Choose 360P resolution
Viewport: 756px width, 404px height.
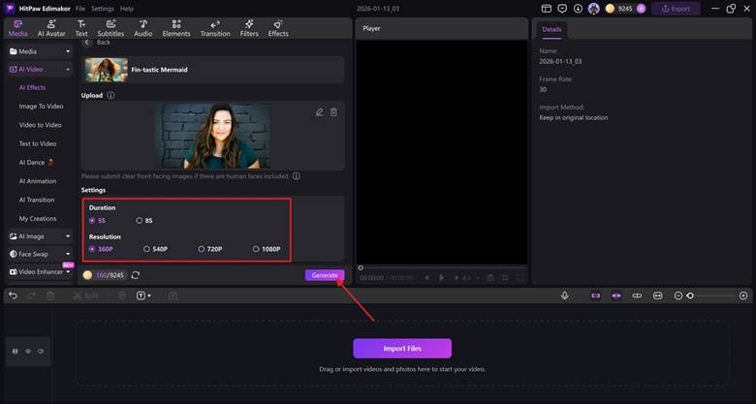(101, 249)
